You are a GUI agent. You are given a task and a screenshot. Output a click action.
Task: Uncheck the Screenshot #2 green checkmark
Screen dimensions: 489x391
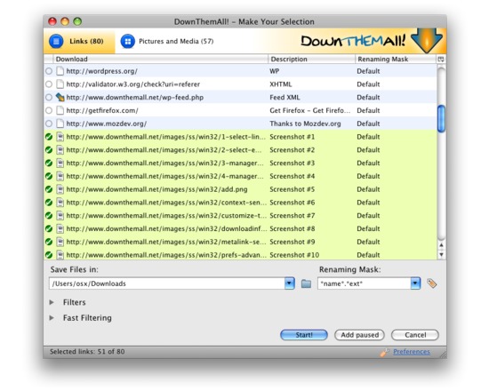coord(49,150)
